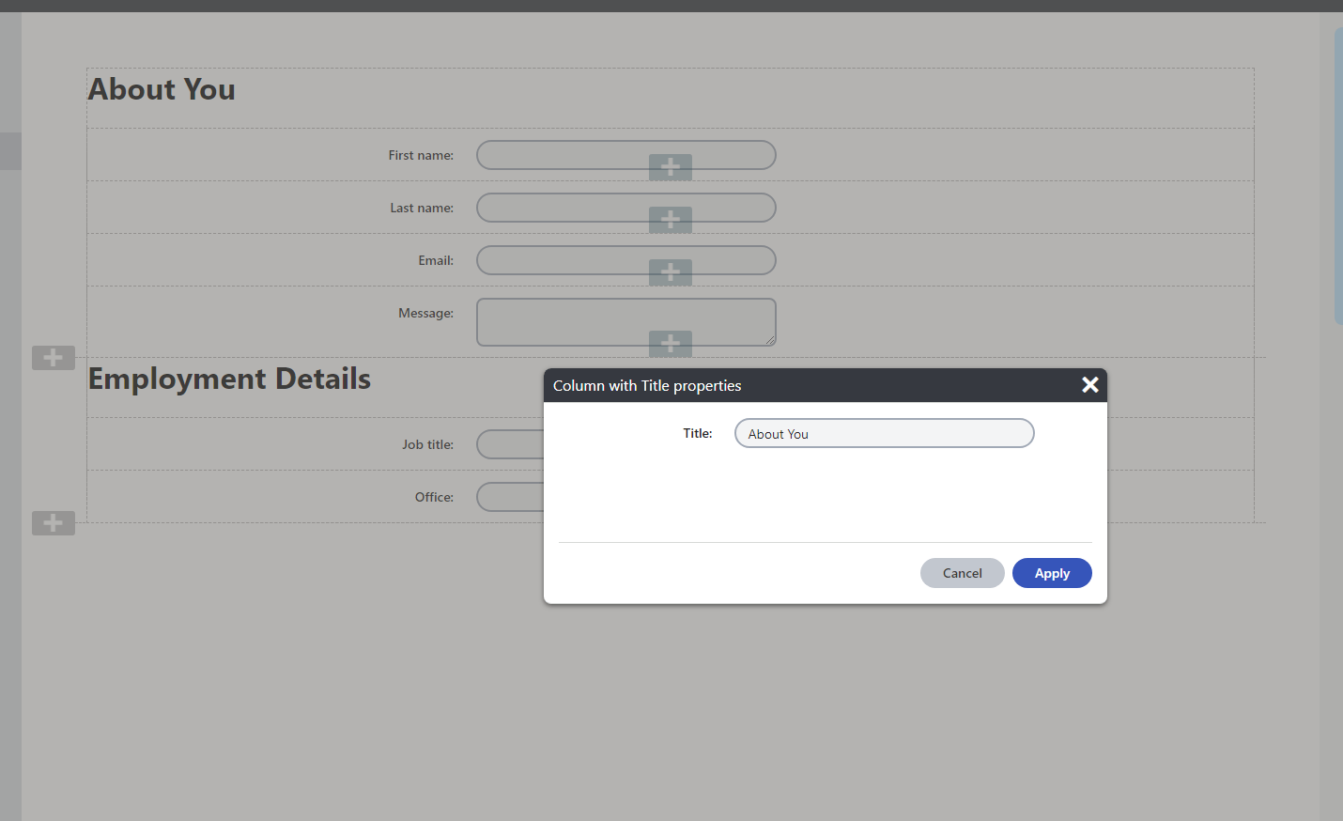
Task: Select the About You heading
Action: (162, 89)
